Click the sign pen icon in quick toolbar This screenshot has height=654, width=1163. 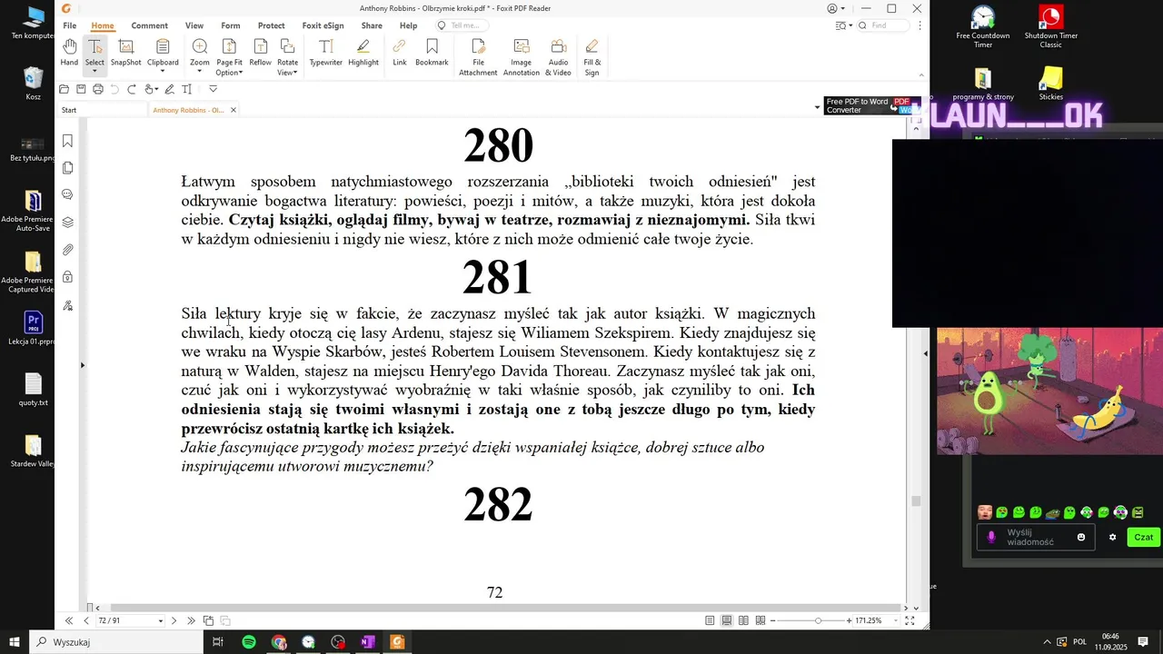click(x=169, y=89)
